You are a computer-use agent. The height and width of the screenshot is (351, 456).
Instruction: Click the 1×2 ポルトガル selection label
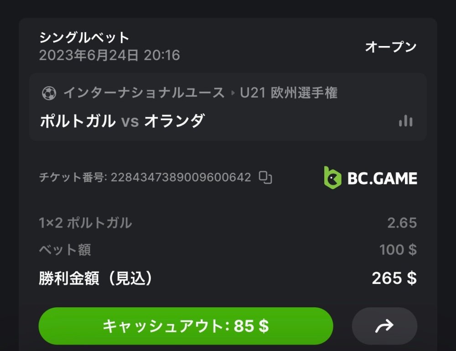pos(85,223)
